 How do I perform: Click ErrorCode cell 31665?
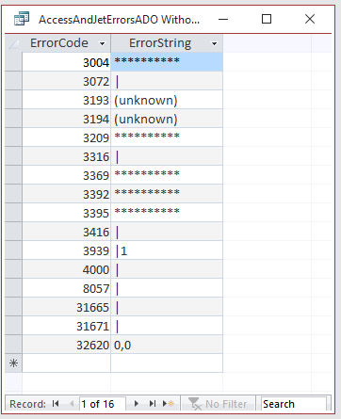tap(66, 307)
